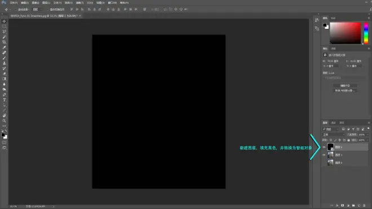Open the Image menu in menu bar
The width and height of the screenshot is (372, 209).
pos(36,3)
